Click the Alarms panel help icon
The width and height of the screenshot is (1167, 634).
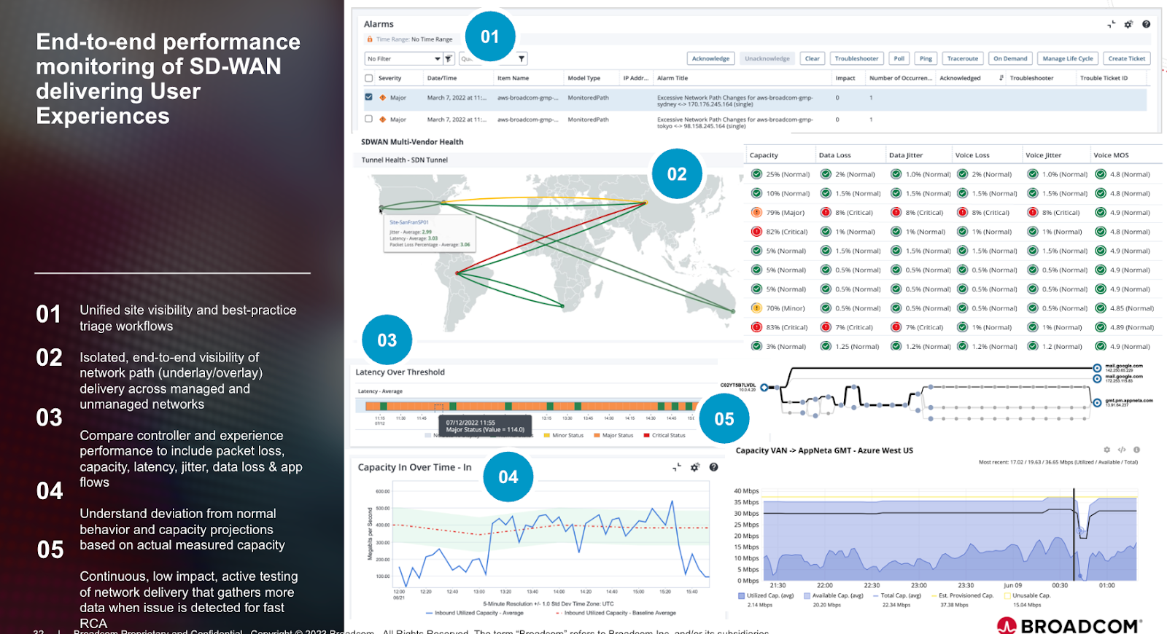coord(1146,25)
